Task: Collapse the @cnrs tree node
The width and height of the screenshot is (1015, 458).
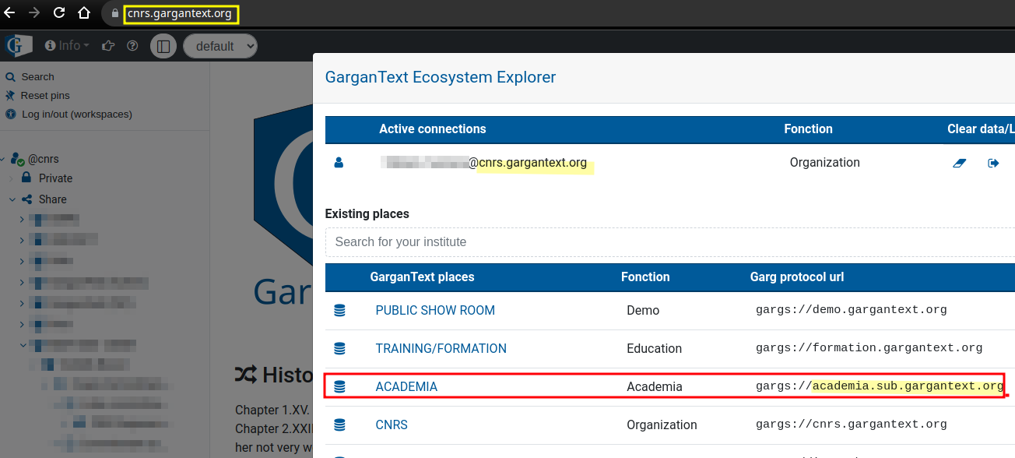Action: (x=3, y=159)
